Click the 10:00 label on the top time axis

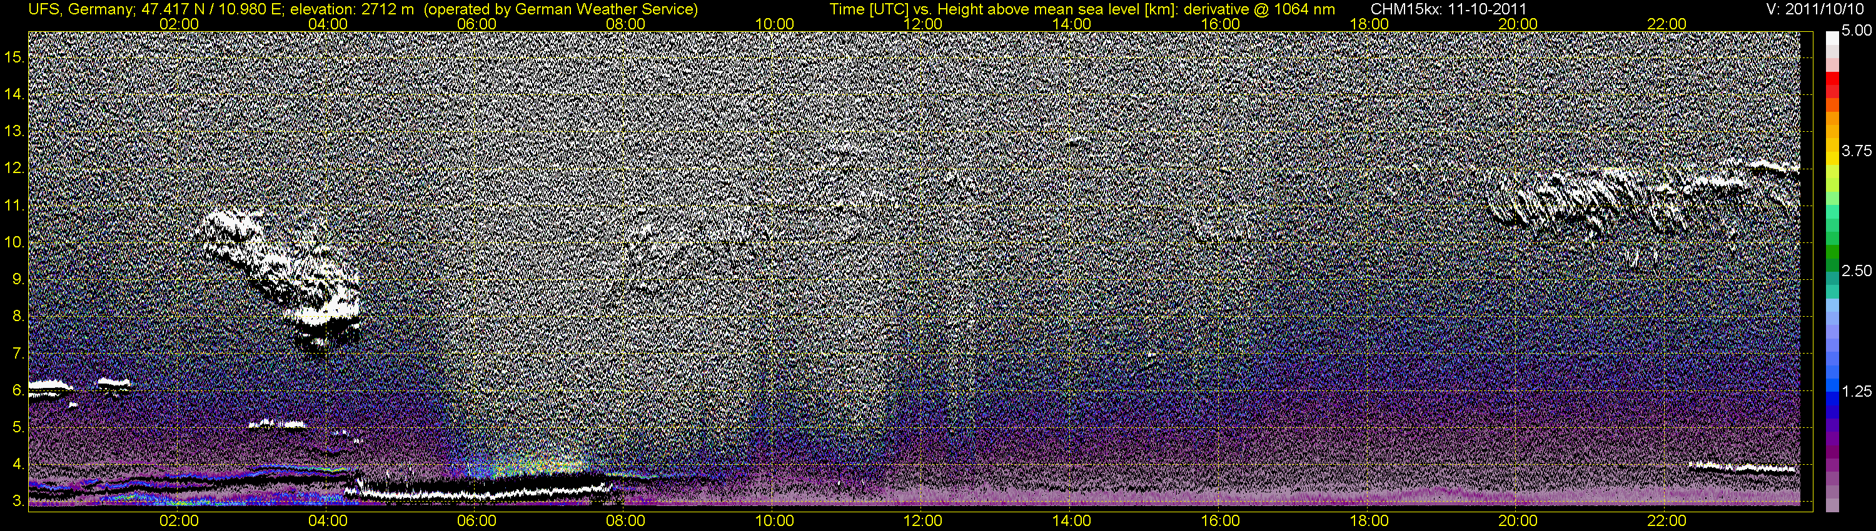[774, 24]
